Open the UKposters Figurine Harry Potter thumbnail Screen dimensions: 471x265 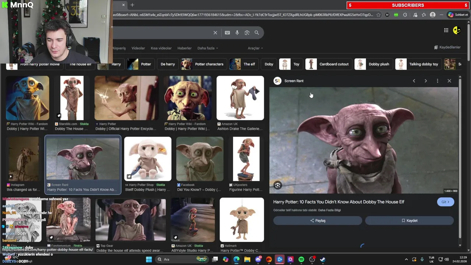coord(246,159)
